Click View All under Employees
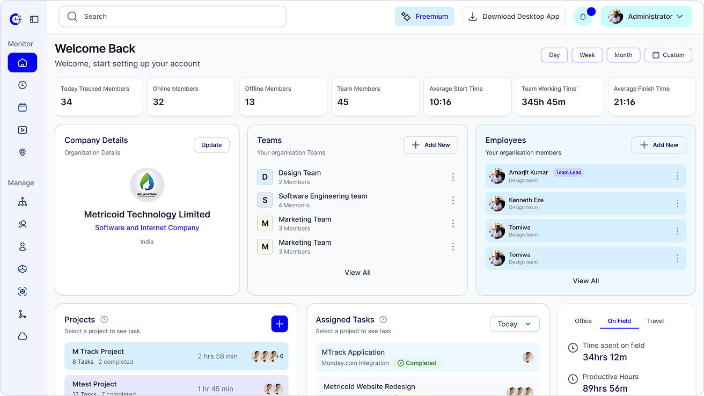Screen dimensions: 704x396 point(586,281)
